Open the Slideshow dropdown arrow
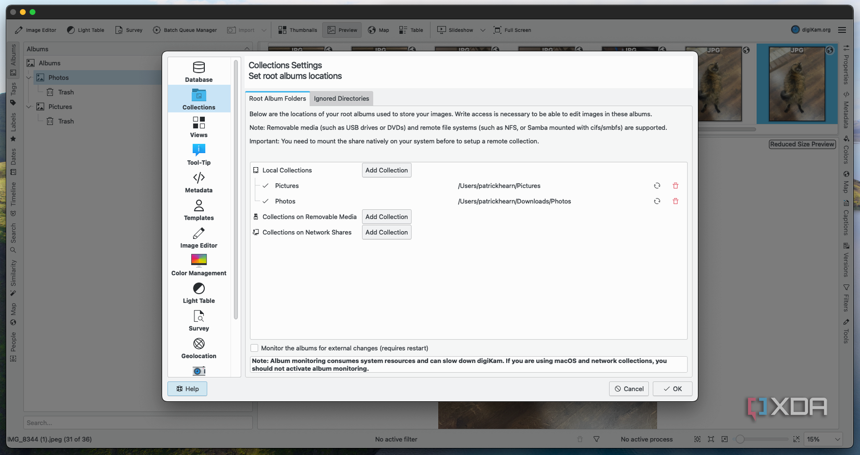 pyautogui.click(x=483, y=30)
